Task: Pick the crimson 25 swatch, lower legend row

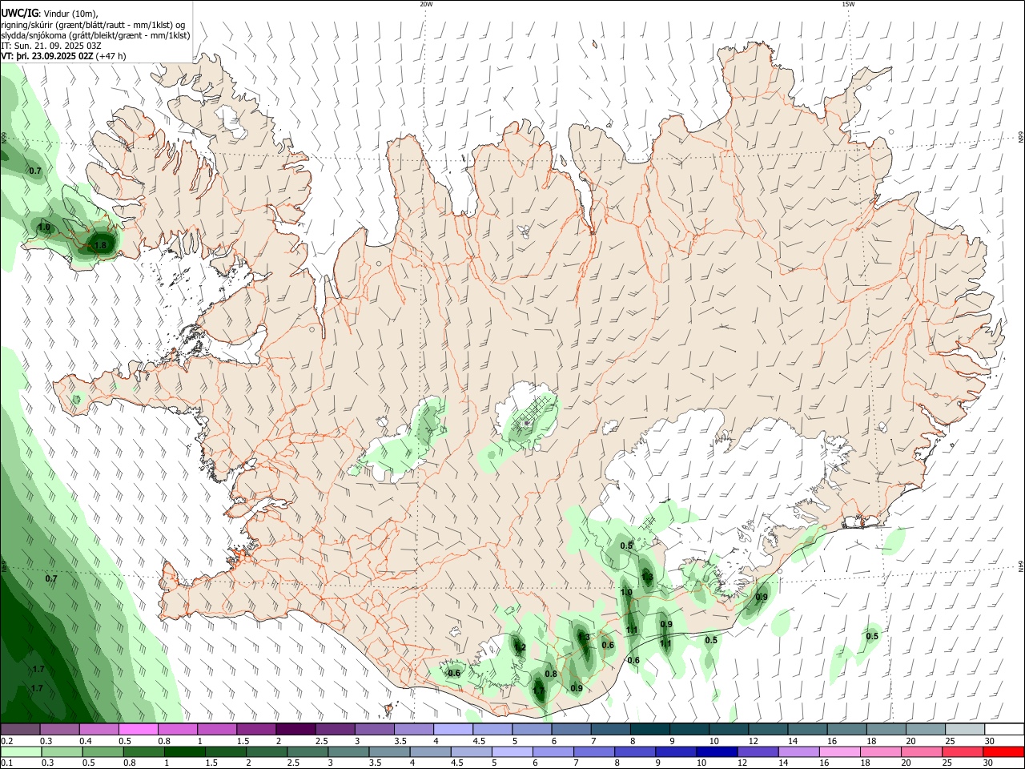Action: 963,752
